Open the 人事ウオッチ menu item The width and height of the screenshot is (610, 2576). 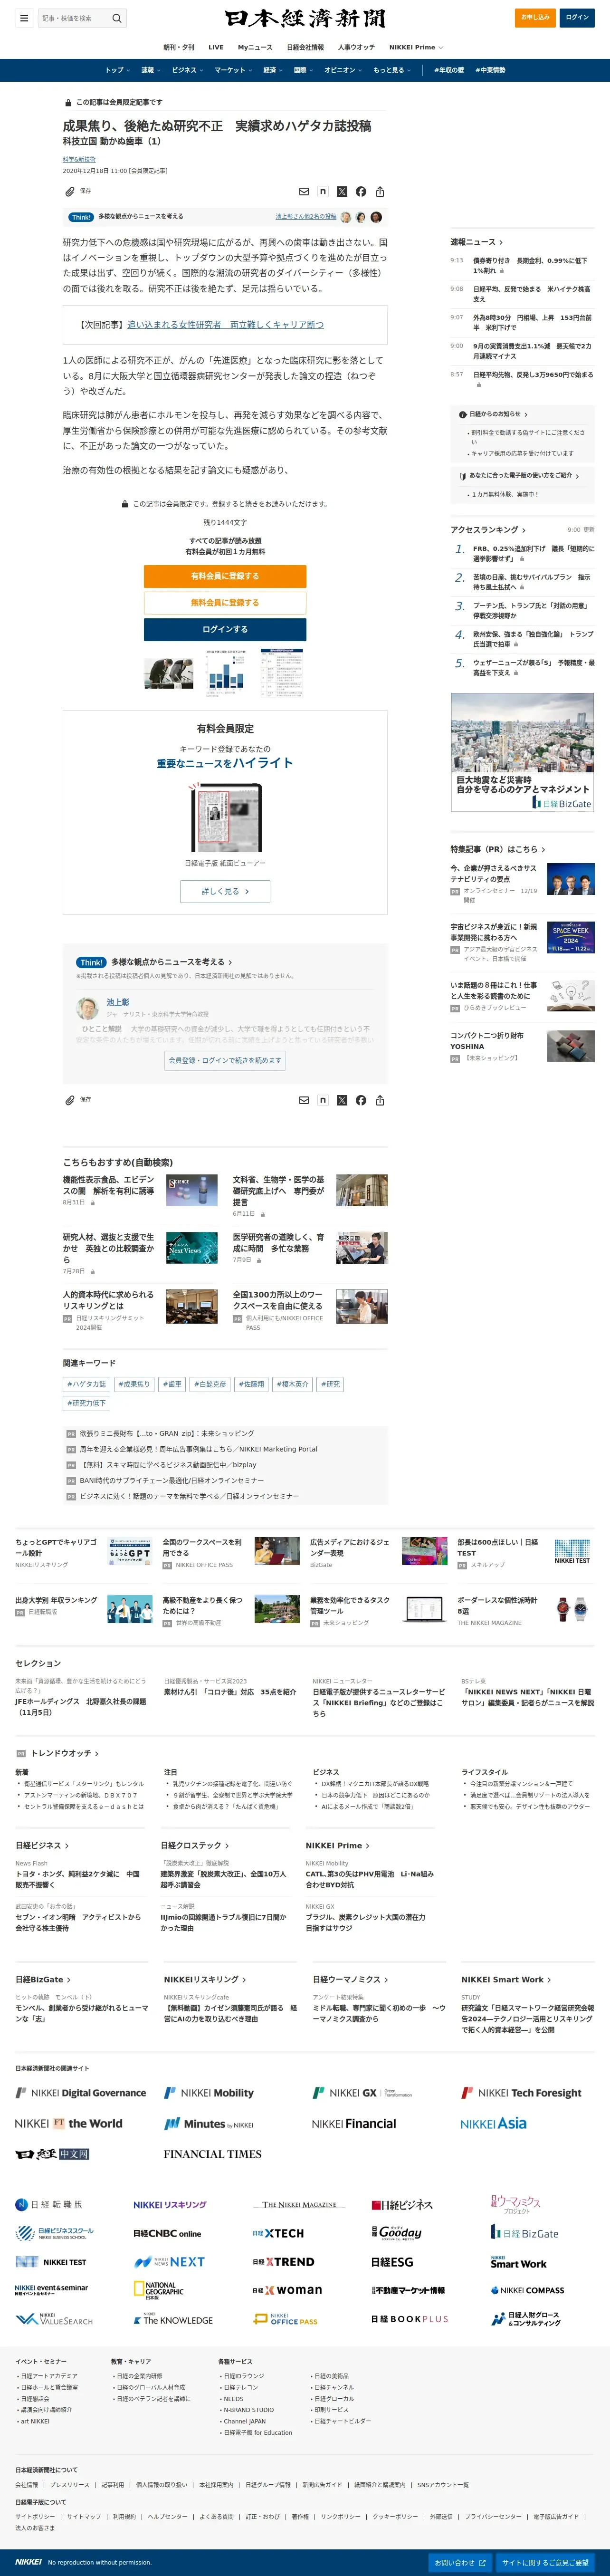(x=356, y=47)
